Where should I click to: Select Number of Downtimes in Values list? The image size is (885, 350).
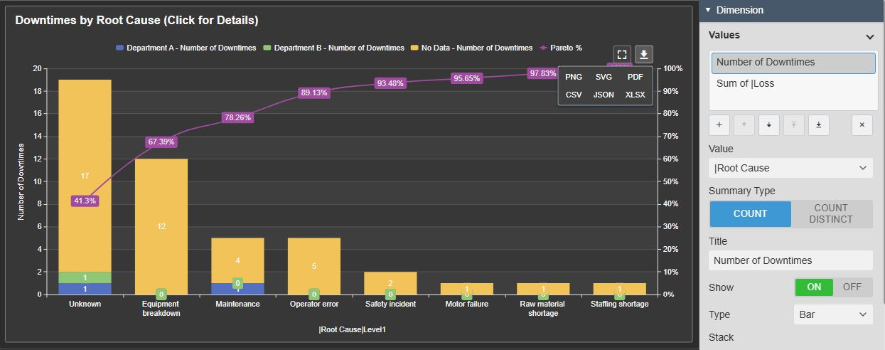click(x=793, y=63)
